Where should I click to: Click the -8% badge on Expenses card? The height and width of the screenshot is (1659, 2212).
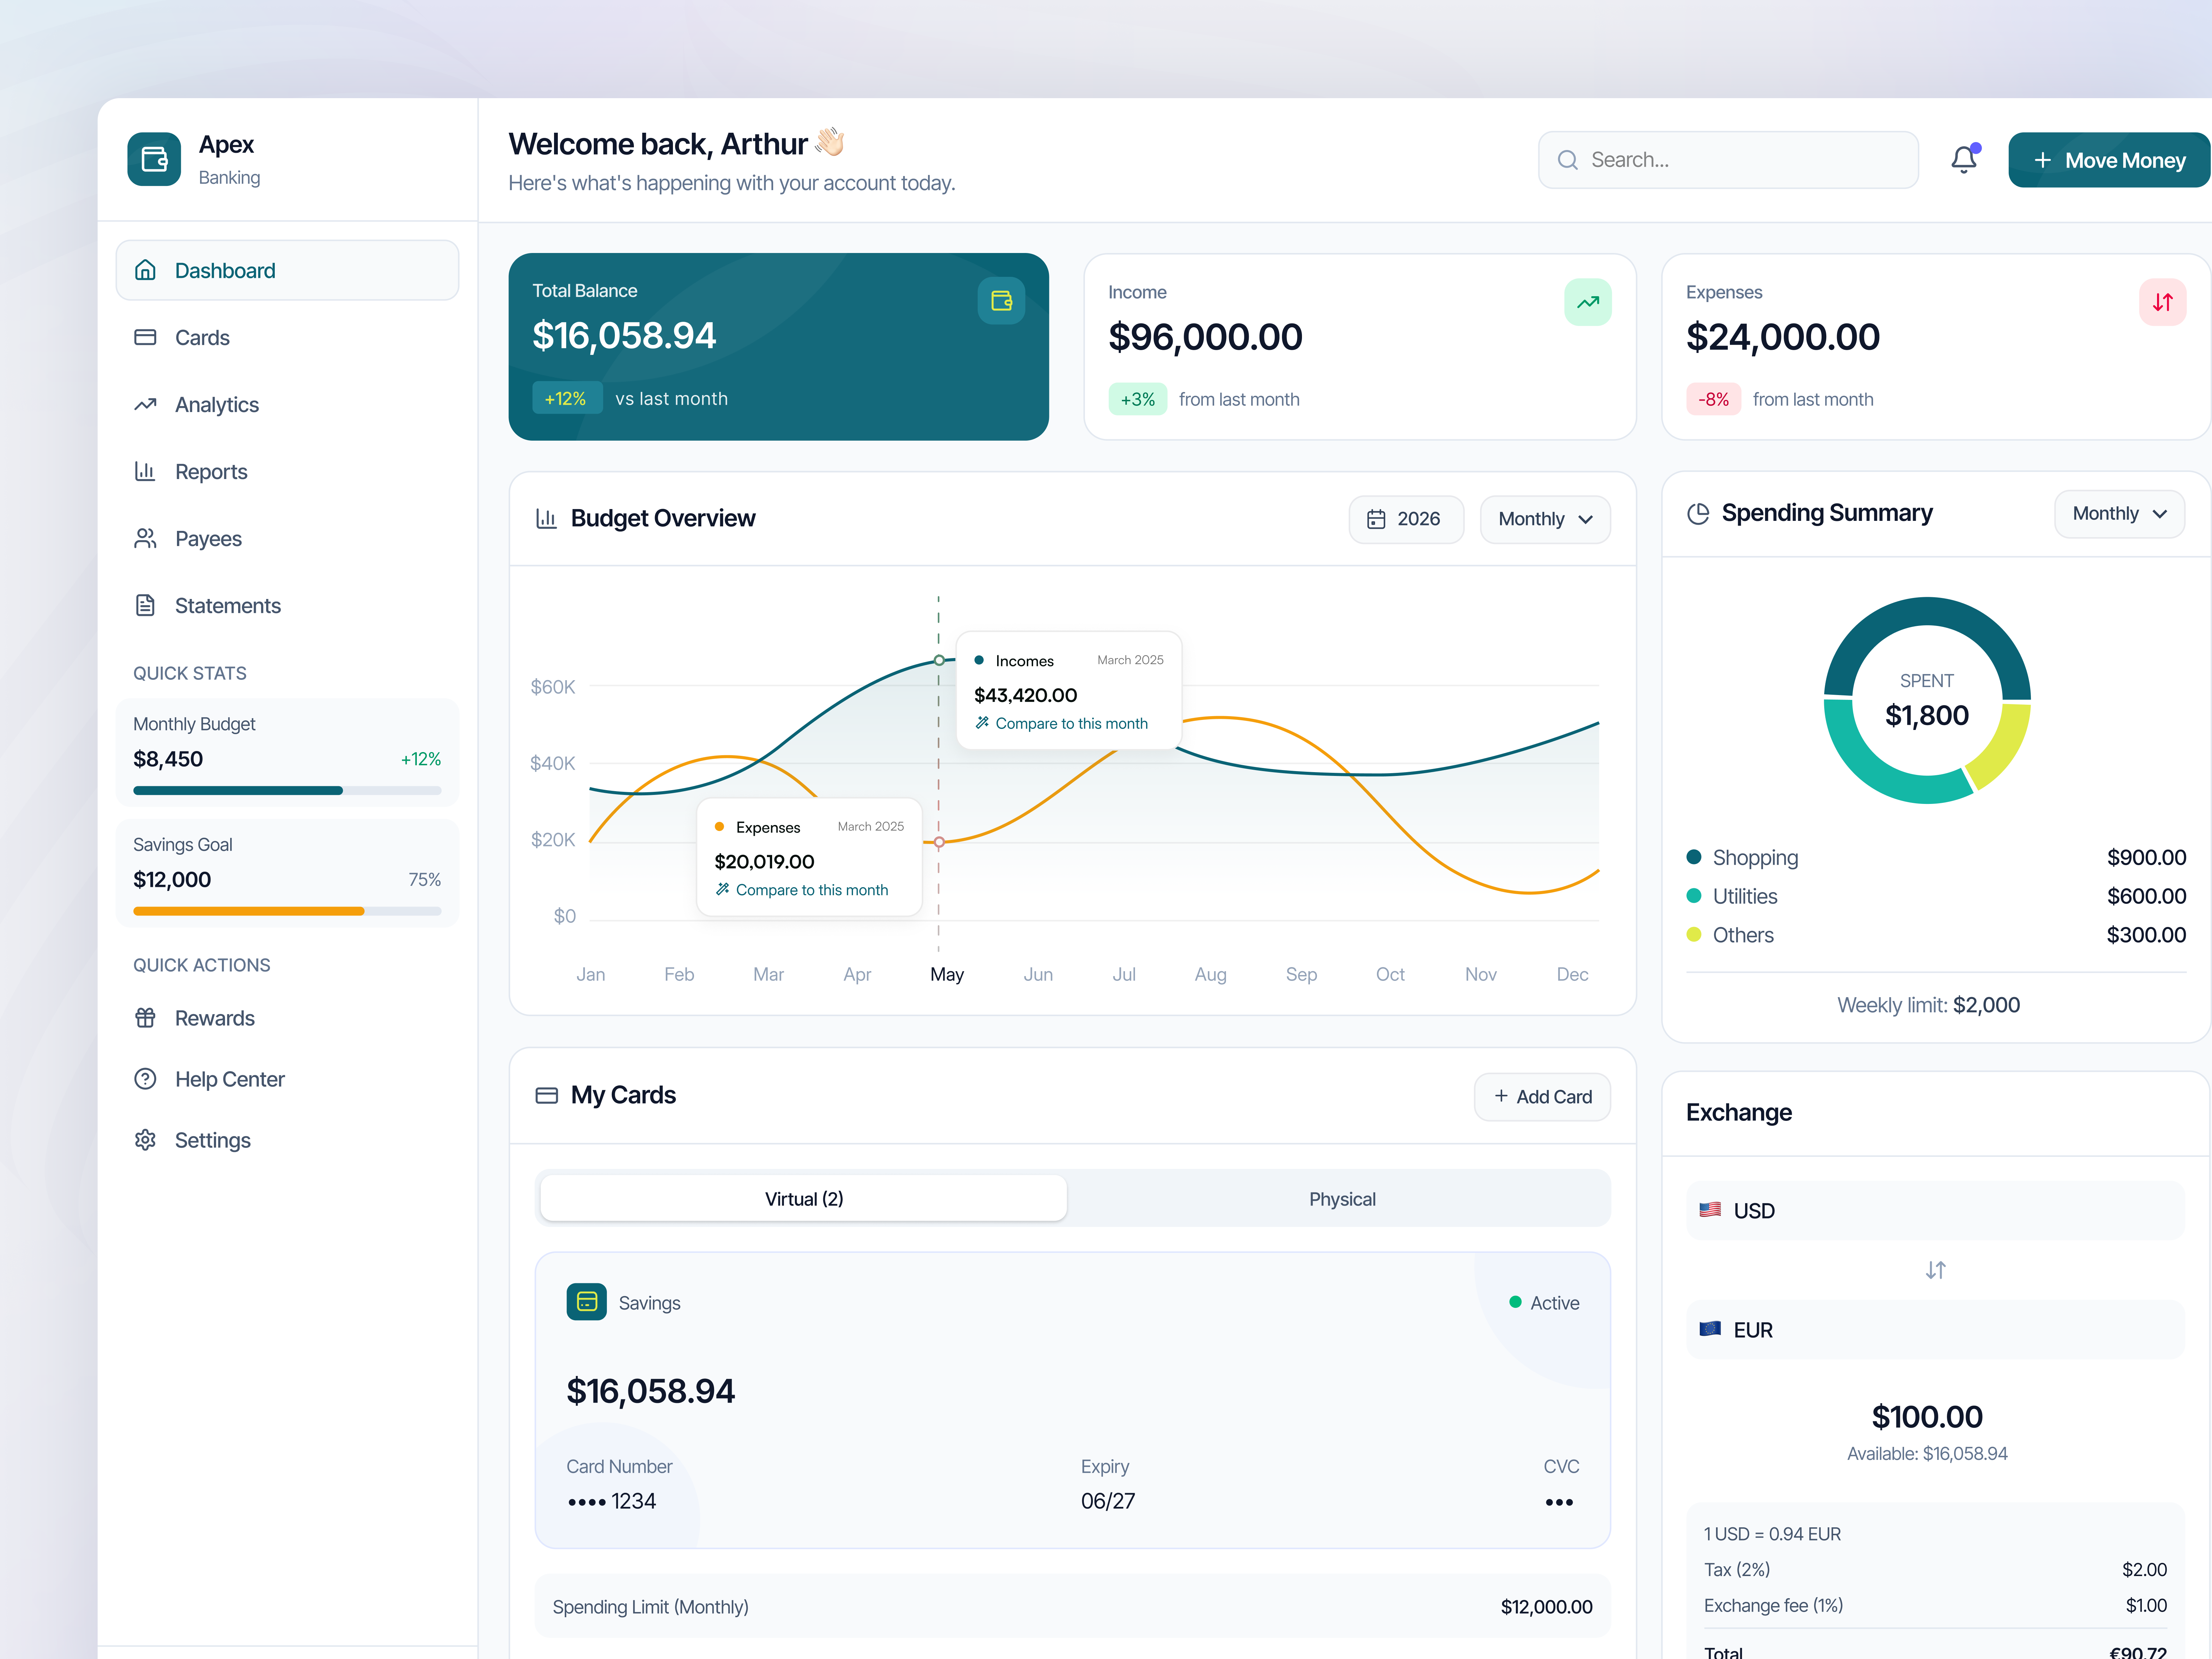pyautogui.click(x=1713, y=399)
